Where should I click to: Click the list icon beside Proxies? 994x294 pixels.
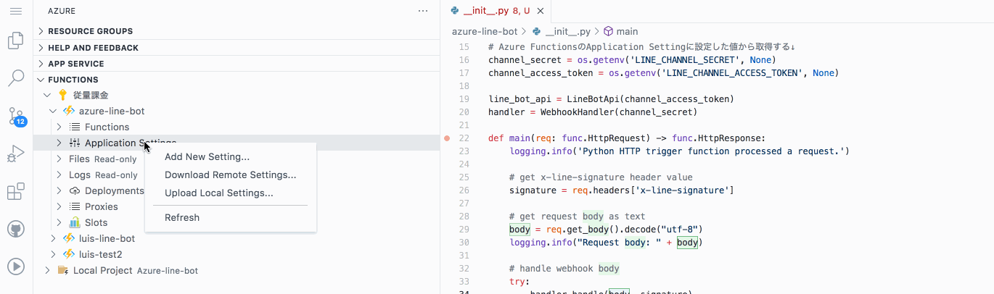point(75,206)
